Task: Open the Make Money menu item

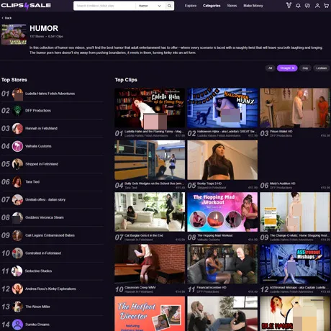Action: (253, 6)
